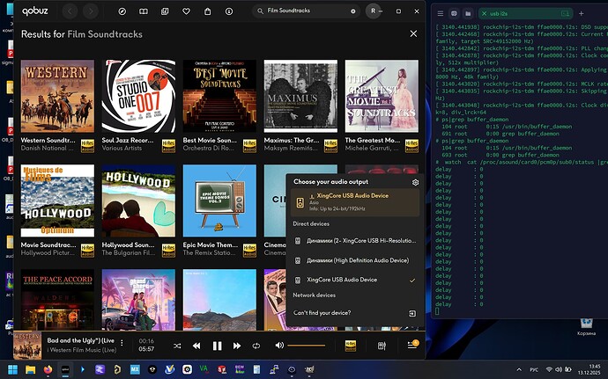The width and height of the screenshot is (608, 379).
Task: Open the R user profile avatar
Action: click(x=373, y=11)
